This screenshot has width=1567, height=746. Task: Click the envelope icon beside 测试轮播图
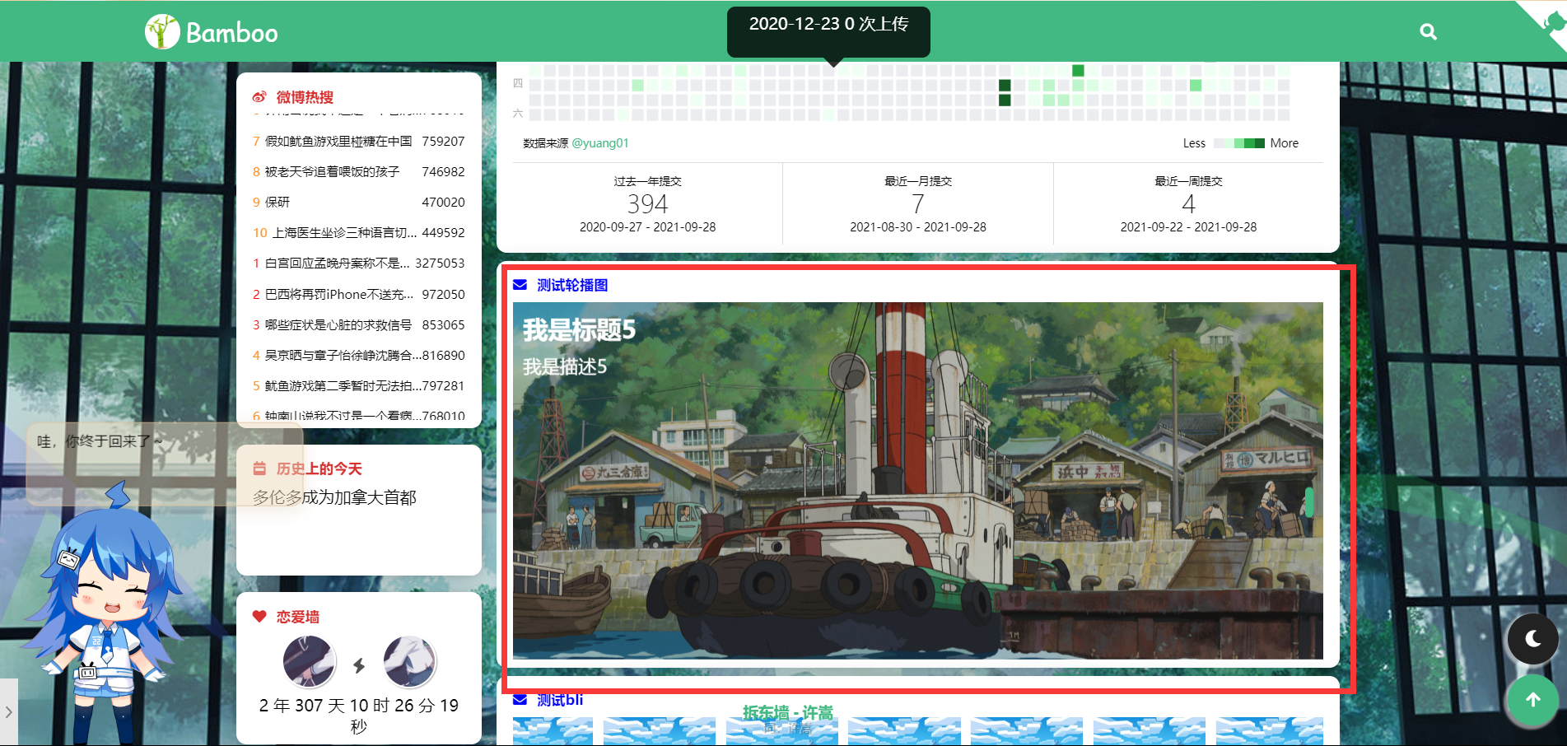(x=520, y=285)
